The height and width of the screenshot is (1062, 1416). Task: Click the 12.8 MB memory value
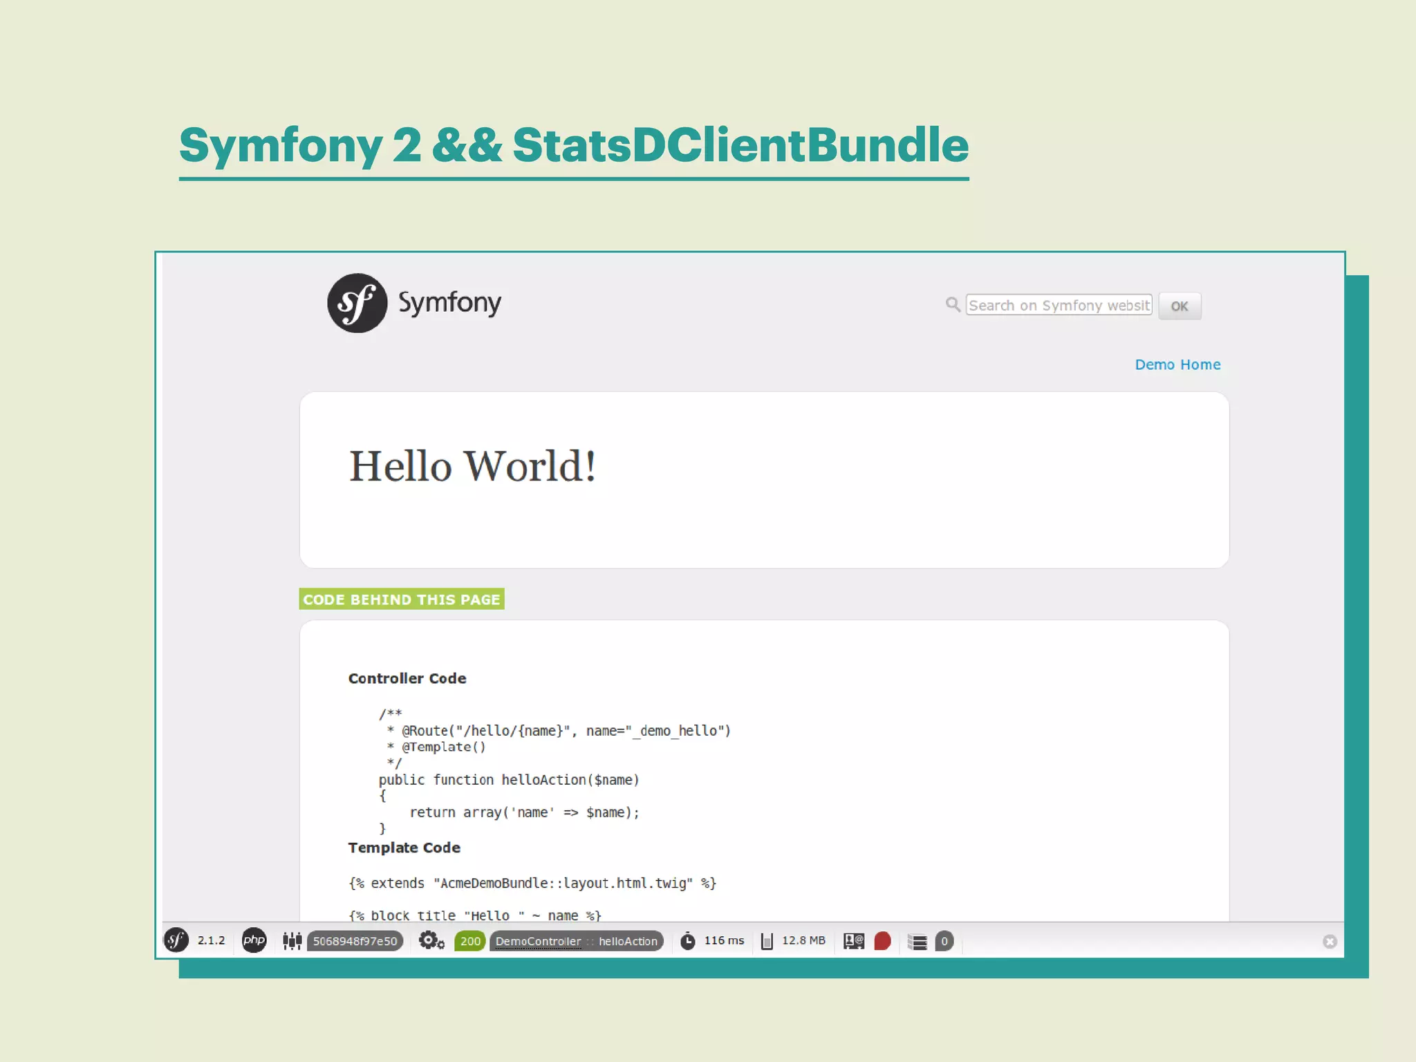click(803, 940)
